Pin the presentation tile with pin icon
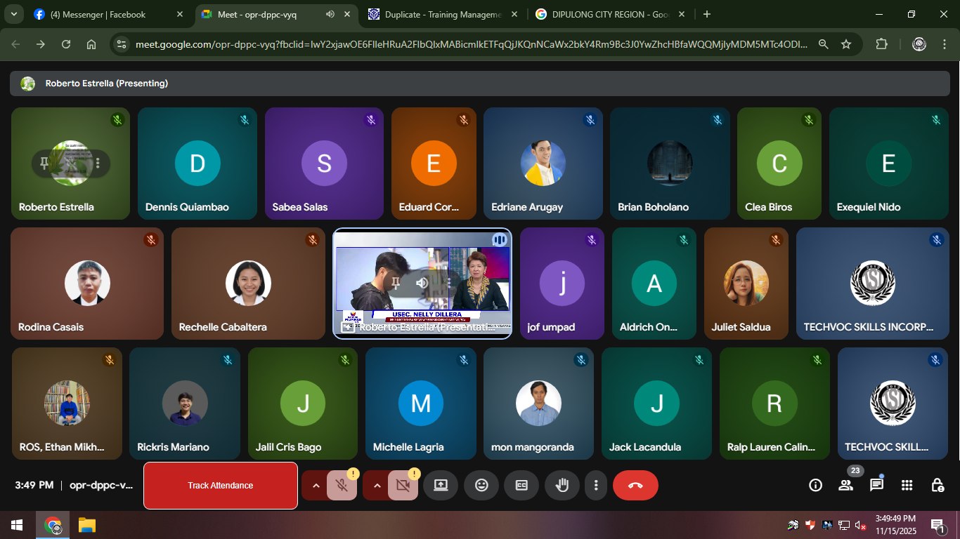 (x=396, y=283)
